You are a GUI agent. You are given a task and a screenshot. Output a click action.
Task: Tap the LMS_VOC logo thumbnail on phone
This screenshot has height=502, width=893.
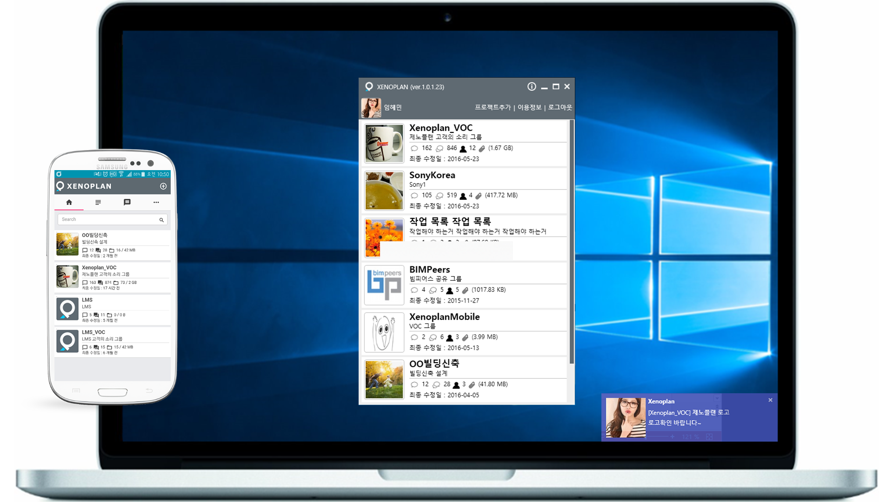67,341
